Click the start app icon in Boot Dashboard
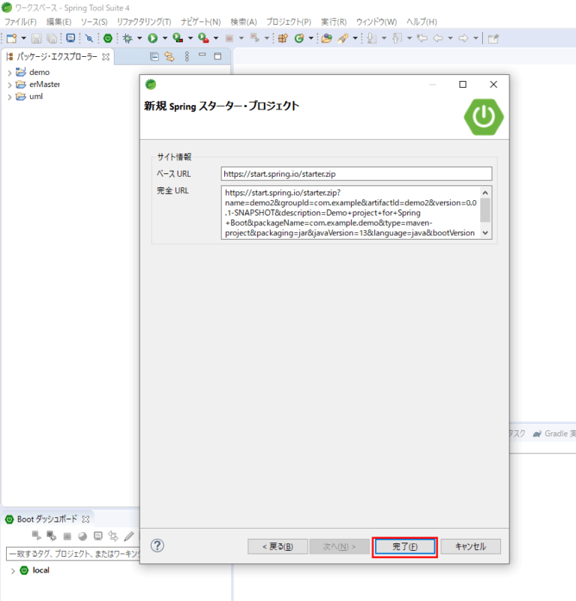This screenshot has height=601, width=576. pos(35,536)
